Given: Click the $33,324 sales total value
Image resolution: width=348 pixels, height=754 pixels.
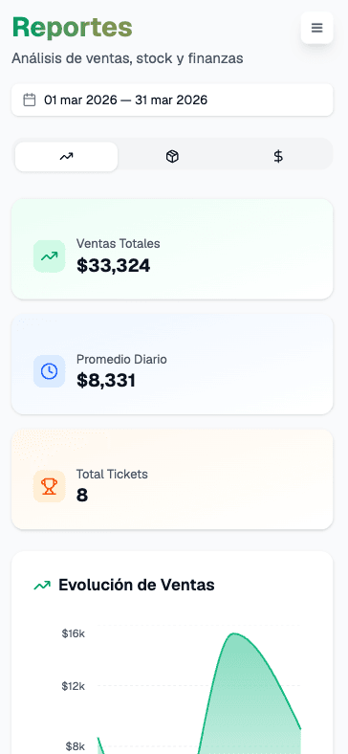Looking at the screenshot, I should click(114, 265).
